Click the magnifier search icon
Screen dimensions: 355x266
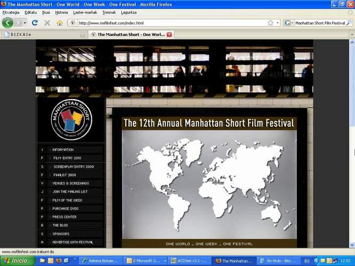pos(349,23)
